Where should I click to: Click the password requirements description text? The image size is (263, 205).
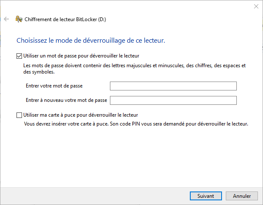(134, 69)
